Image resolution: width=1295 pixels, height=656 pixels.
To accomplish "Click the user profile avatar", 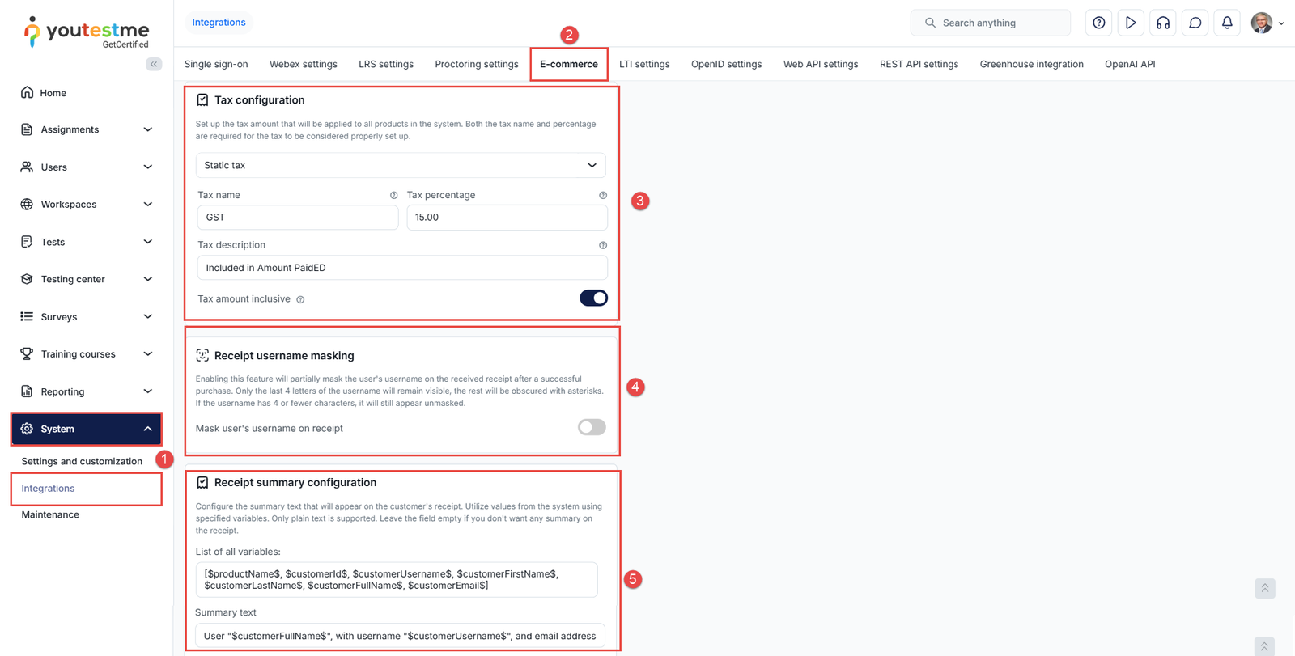I will pyautogui.click(x=1261, y=23).
